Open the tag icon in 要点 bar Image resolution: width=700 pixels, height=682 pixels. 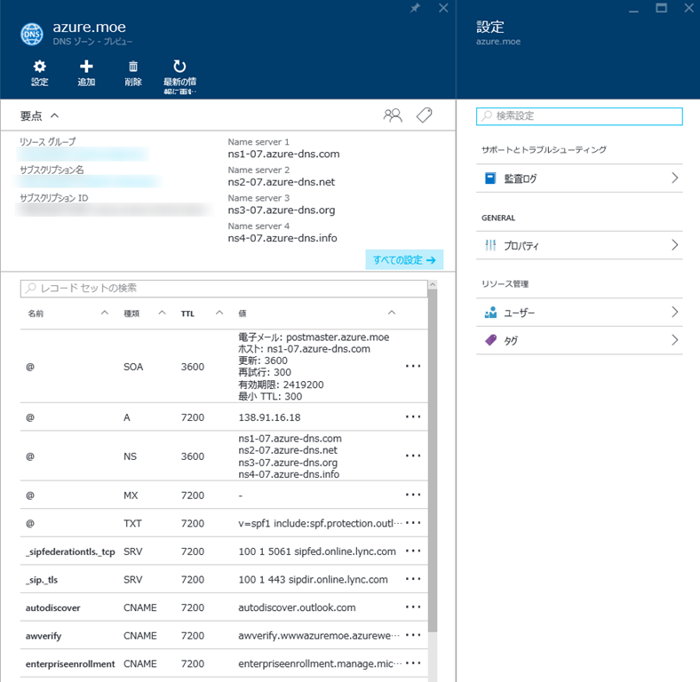(x=424, y=115)
